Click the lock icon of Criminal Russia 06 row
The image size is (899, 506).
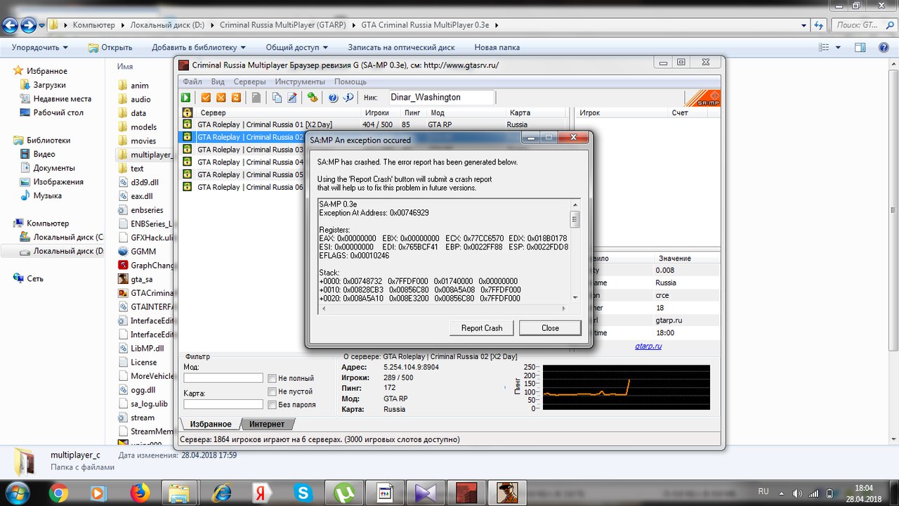(188, 187)
